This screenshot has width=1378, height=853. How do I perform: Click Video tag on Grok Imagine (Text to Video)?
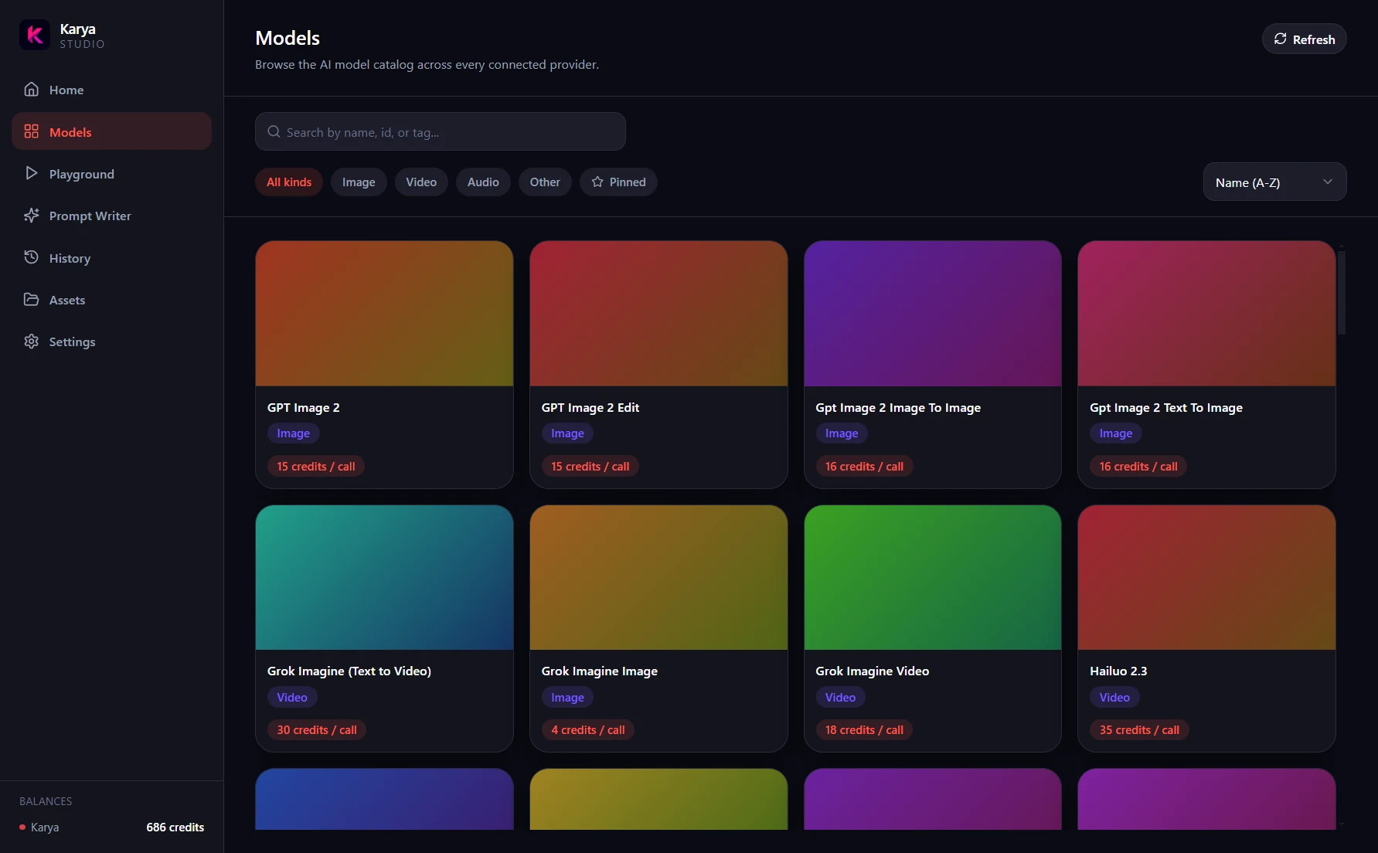(x=292, y=697)
